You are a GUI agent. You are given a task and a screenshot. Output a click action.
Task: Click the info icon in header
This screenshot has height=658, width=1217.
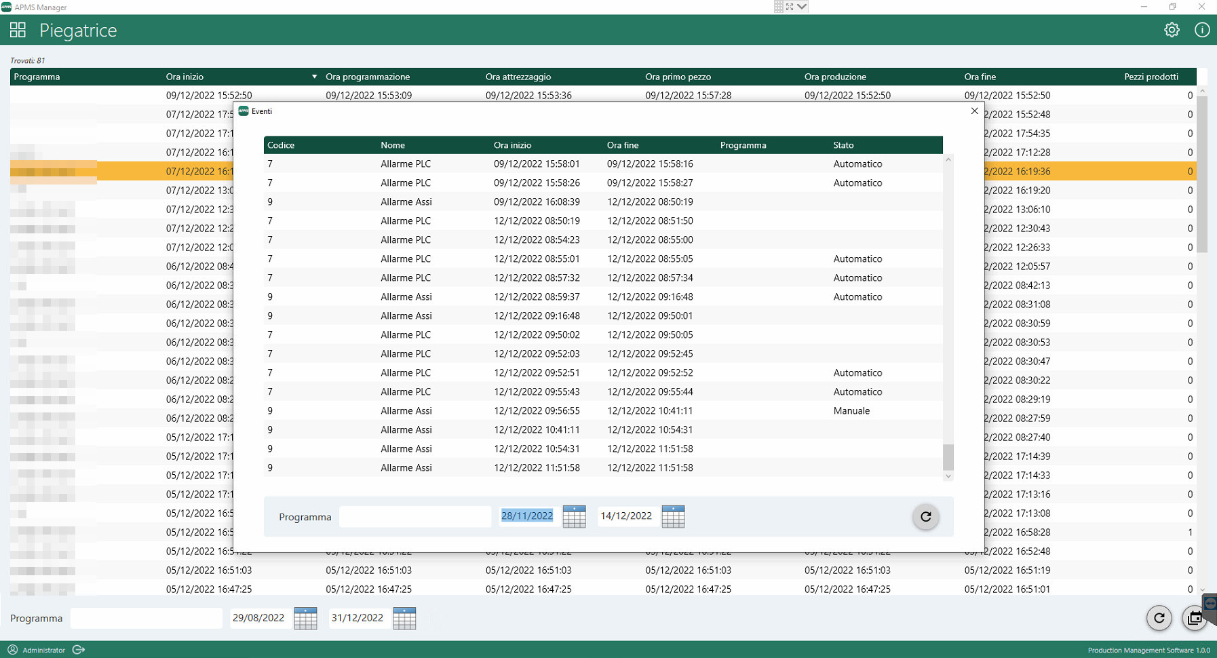coord(1201,30)
